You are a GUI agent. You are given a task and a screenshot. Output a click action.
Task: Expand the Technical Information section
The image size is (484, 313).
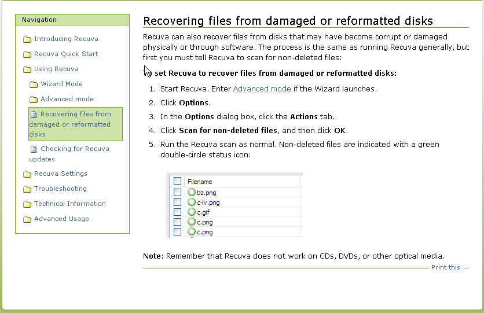(69, 204)
